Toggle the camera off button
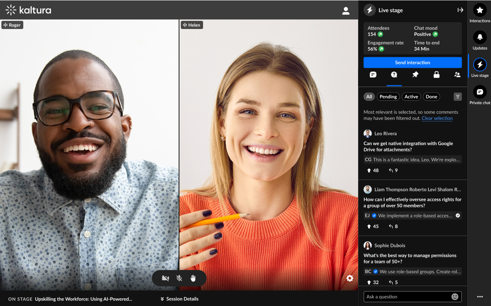The width and height of the screenshot is (491, 306). pos(165,278)
